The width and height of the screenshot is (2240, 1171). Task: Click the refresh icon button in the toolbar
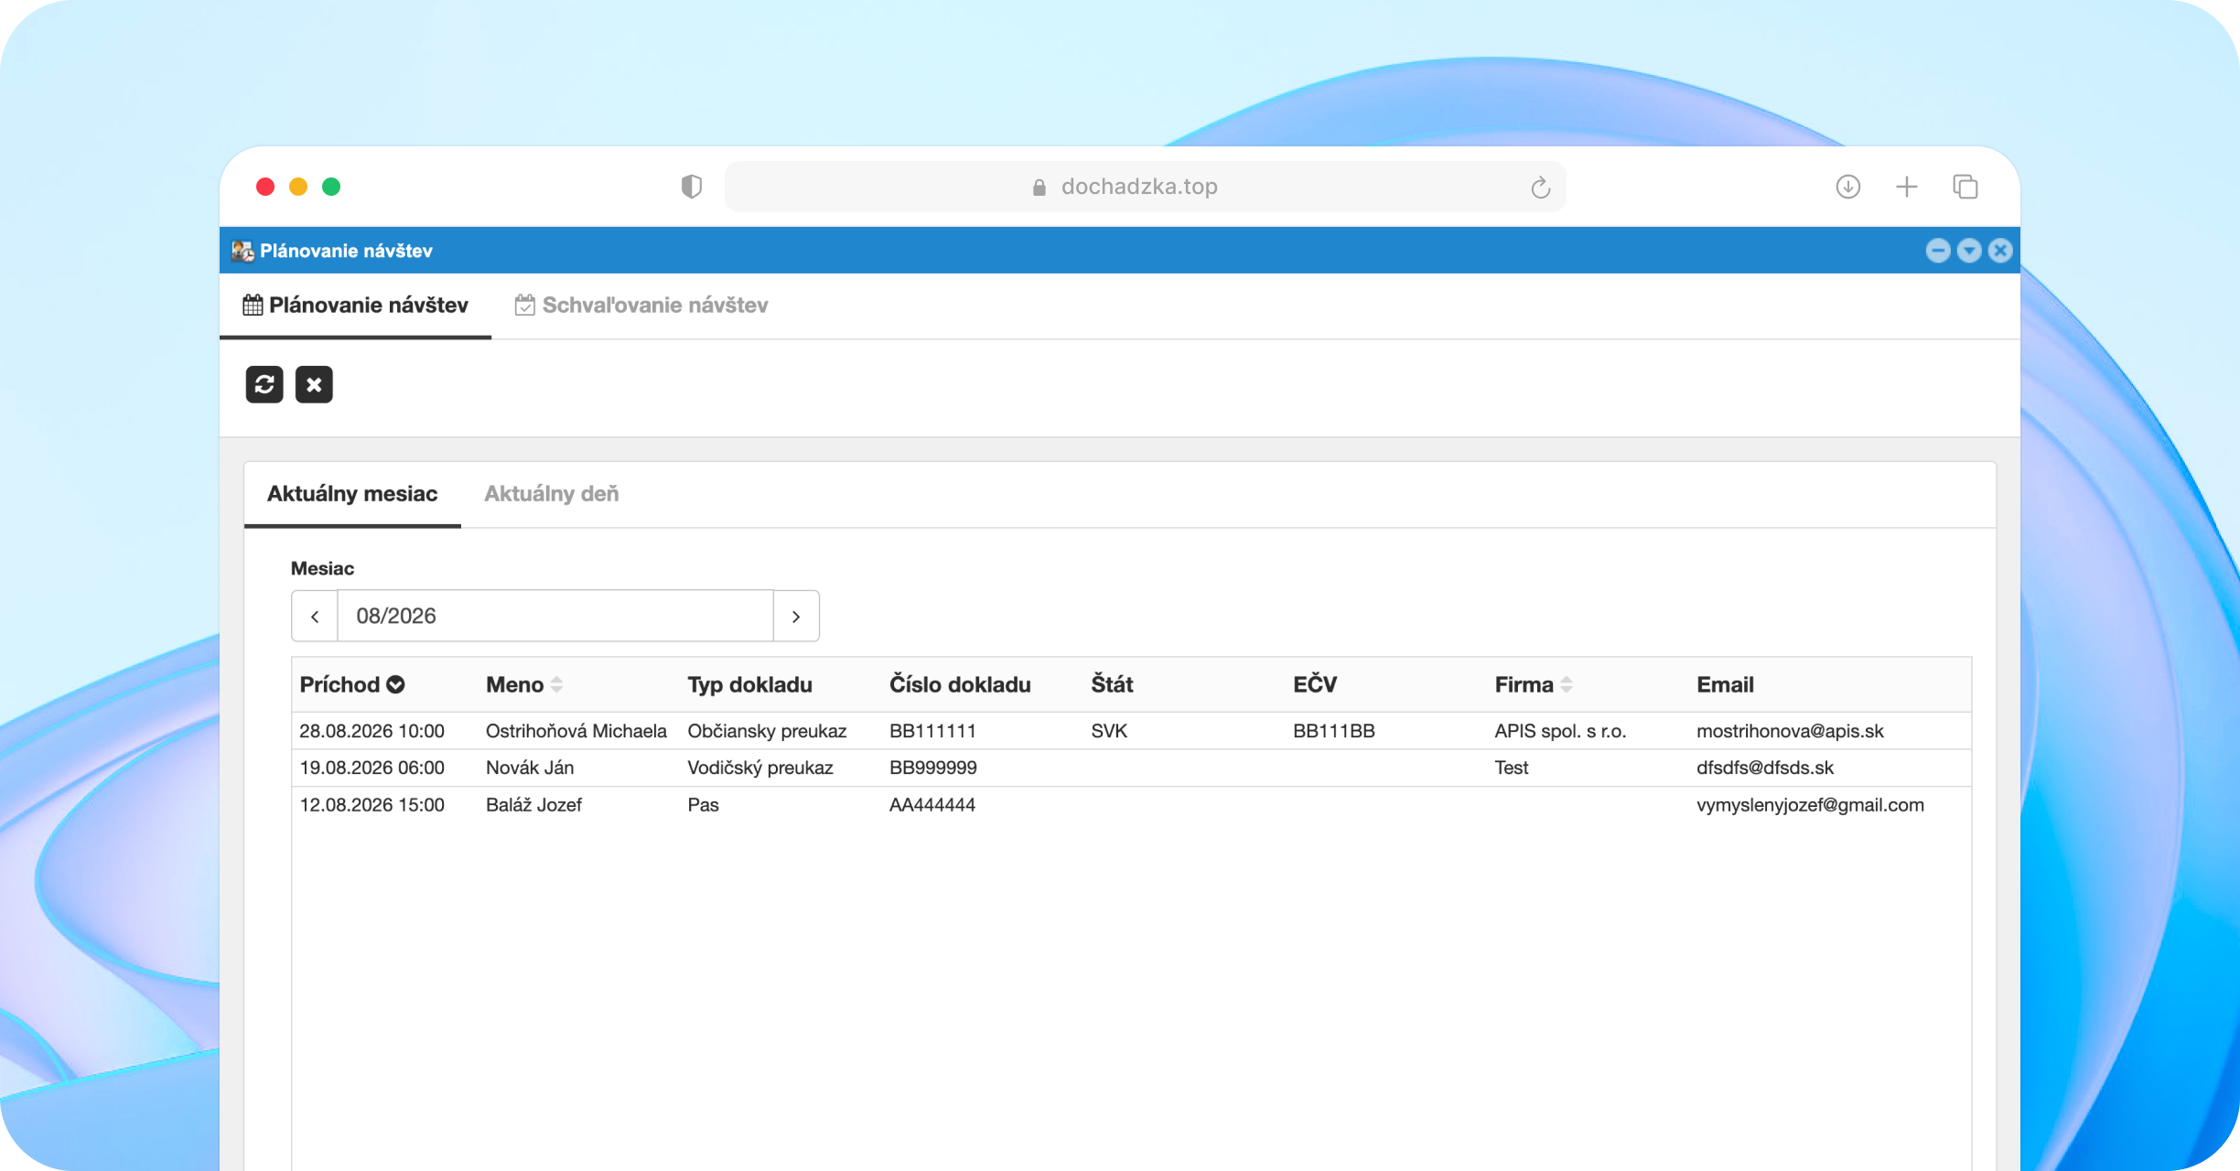pos(264,384)
